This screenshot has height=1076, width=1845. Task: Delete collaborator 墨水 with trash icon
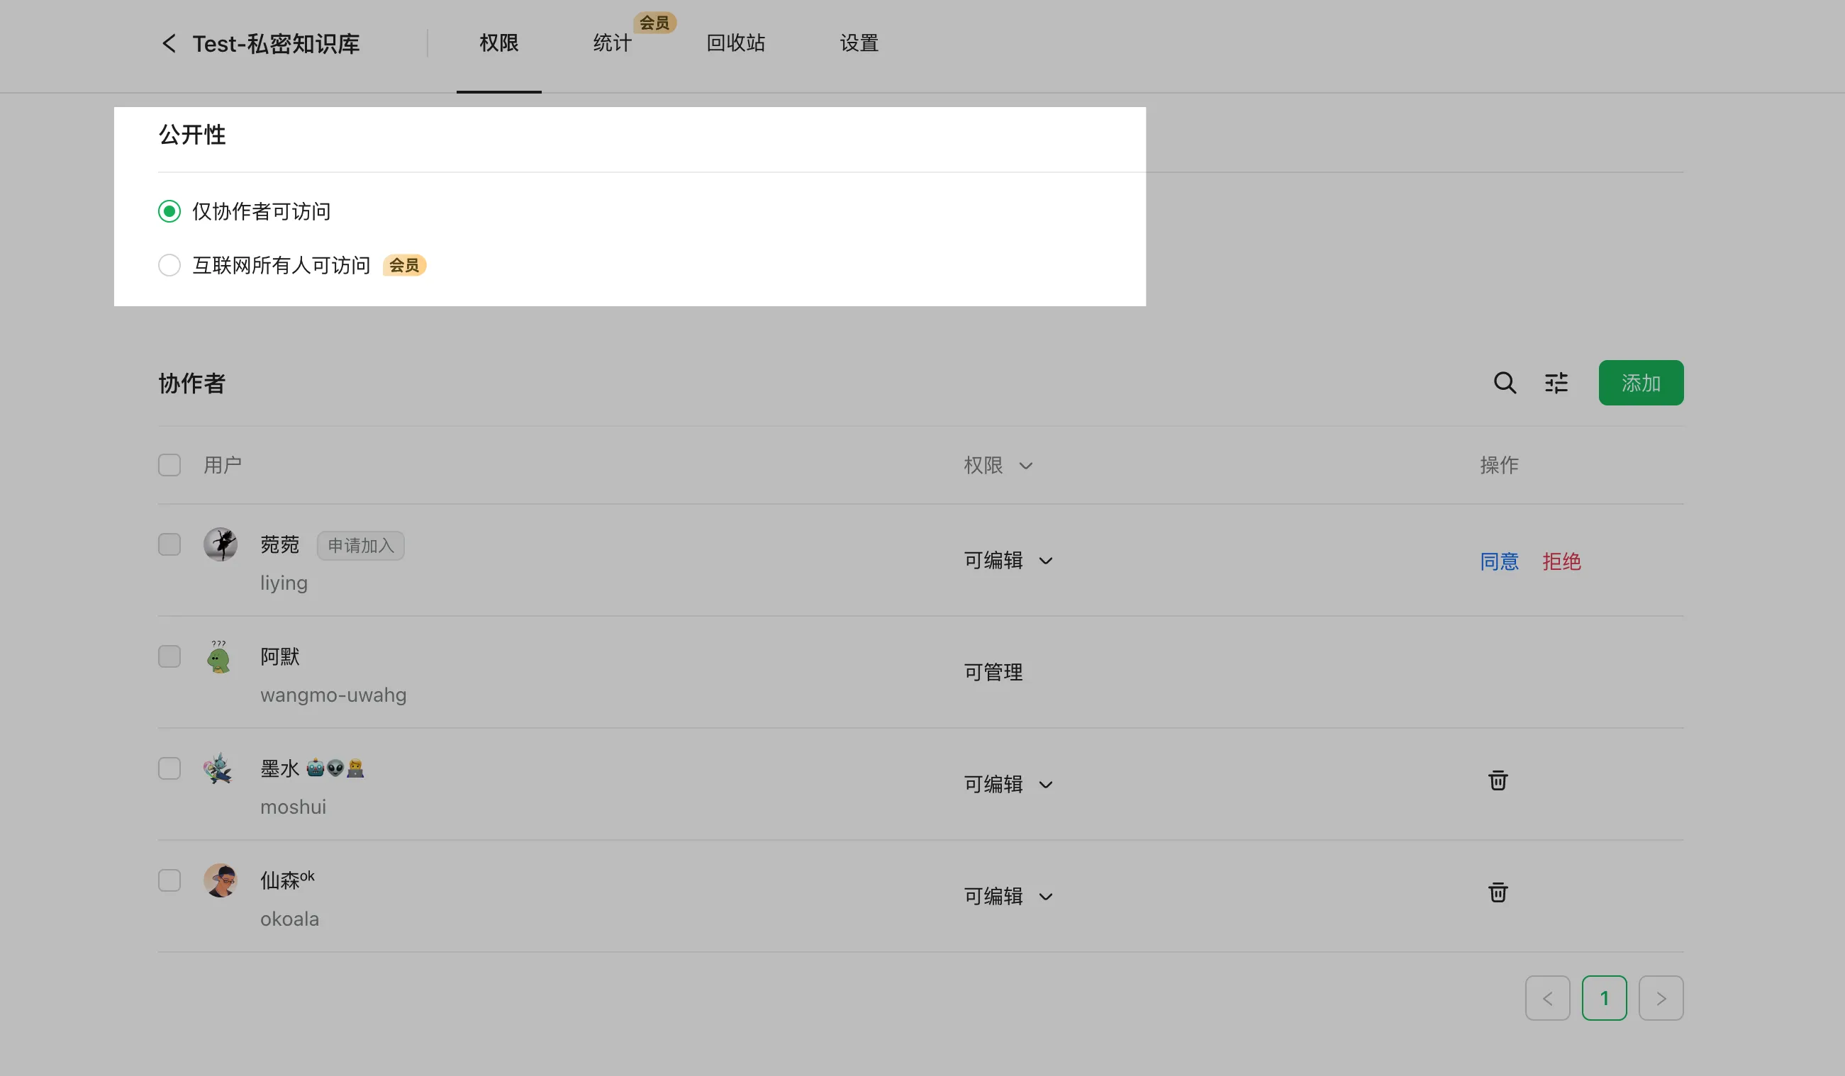[x=1498, y=780]
